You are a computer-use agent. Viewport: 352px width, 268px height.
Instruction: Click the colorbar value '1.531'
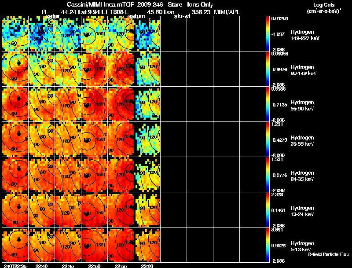point(277,159)
